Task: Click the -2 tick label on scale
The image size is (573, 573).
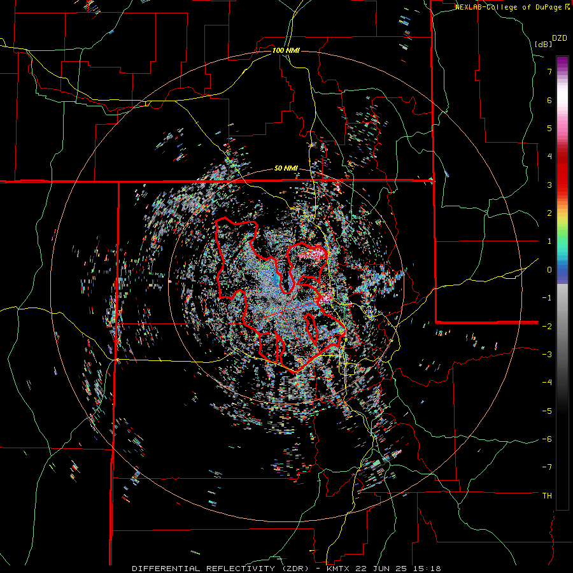Action: 547,326
